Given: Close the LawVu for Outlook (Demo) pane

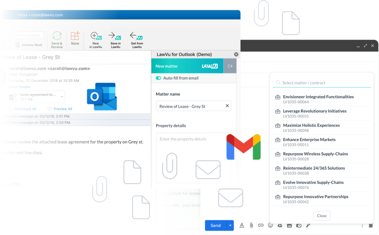Looking at the screenshot, I should [236, 54].
